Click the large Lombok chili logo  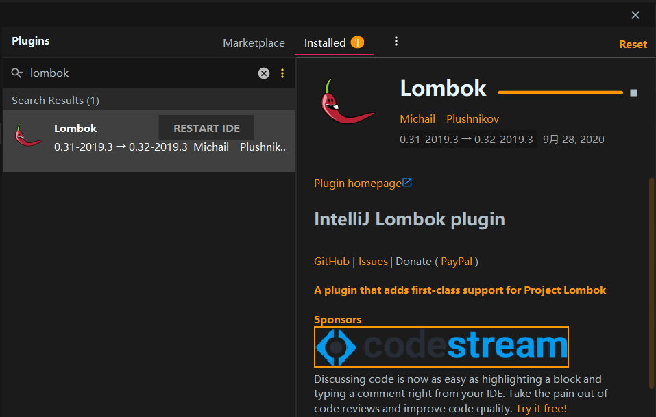point(348,101)
